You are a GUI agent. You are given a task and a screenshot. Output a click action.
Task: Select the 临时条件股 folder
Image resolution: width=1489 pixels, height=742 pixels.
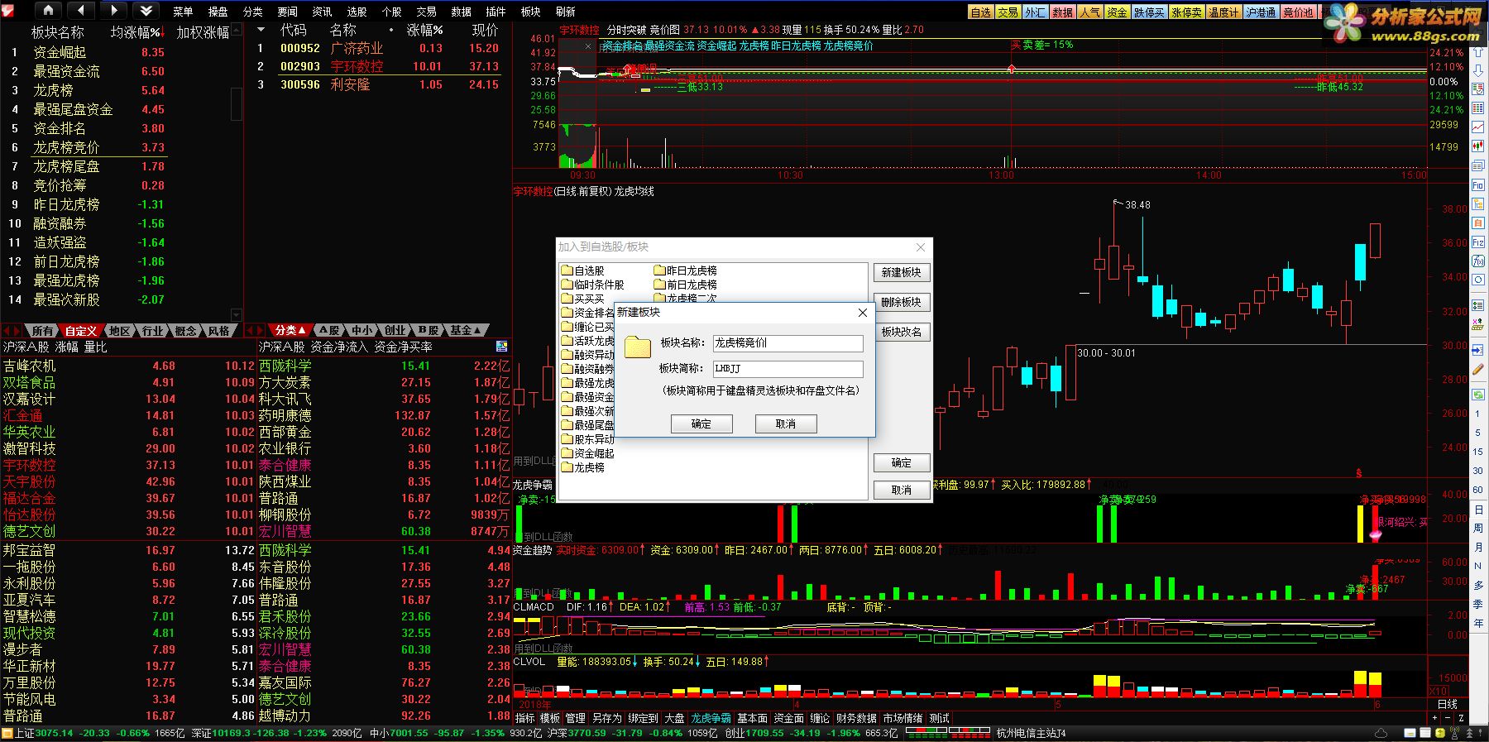tap(592, 285)
